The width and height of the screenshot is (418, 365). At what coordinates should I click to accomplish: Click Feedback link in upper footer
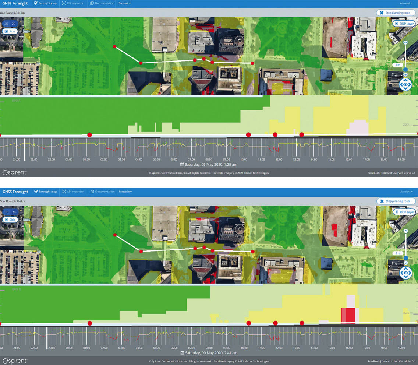373,173
